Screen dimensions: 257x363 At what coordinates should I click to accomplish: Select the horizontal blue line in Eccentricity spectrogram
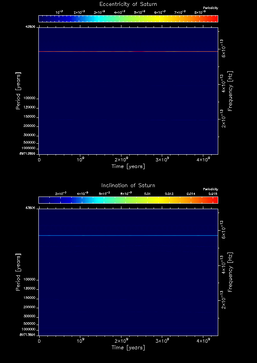128,51
